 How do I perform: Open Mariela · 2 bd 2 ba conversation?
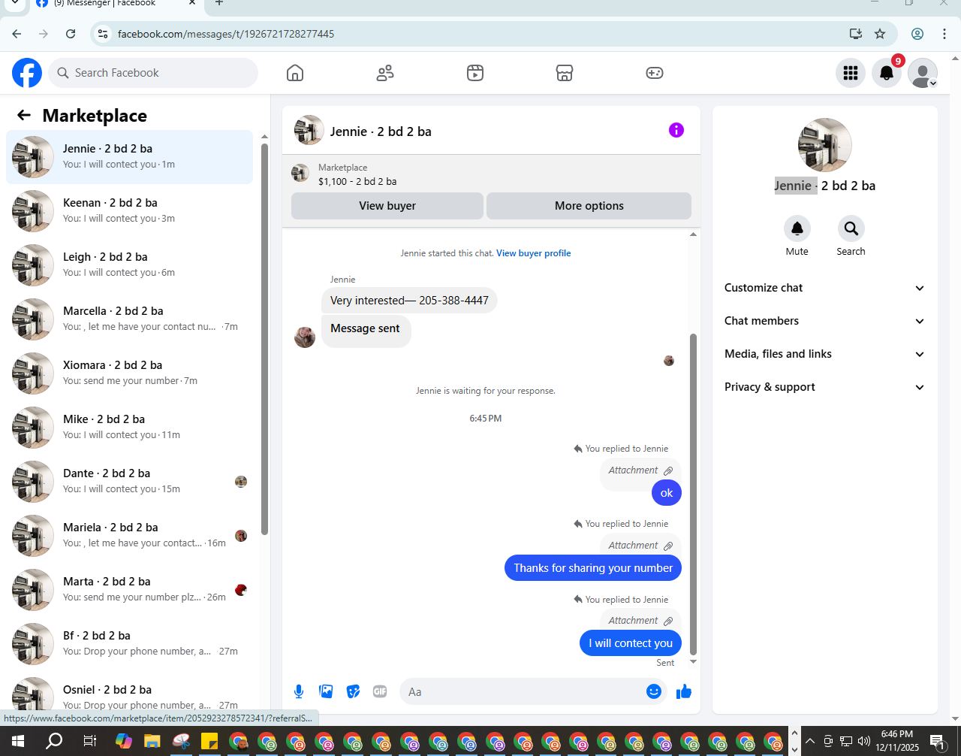tap(130, 535)
